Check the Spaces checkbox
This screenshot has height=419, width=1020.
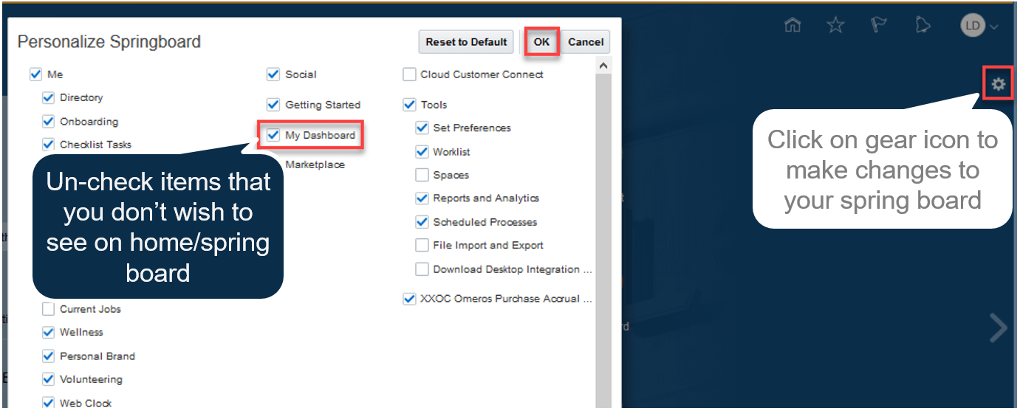(422, 176)
